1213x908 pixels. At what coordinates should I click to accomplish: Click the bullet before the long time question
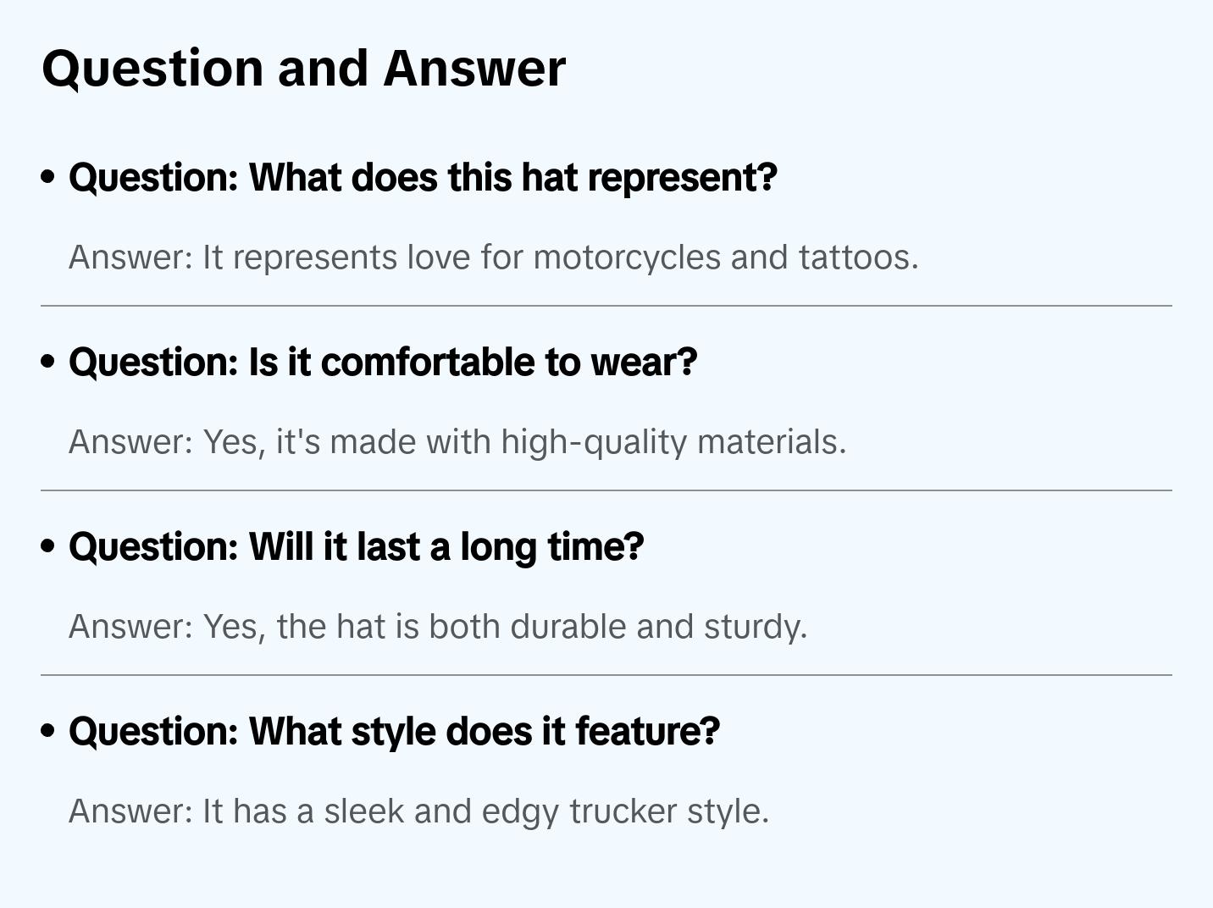click(48, 547)
